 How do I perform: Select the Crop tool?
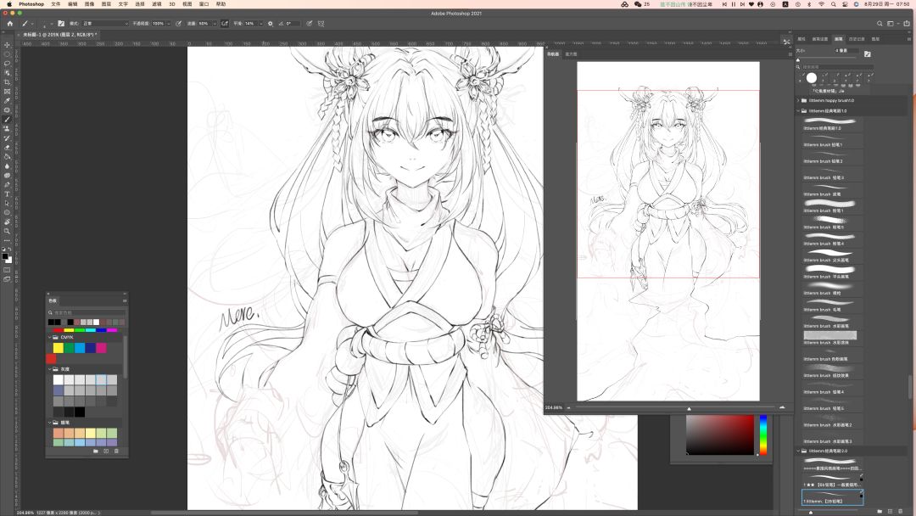[7, 82]
